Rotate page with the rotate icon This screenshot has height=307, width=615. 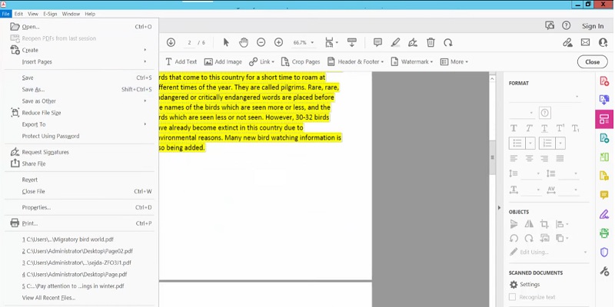(448, 42)
